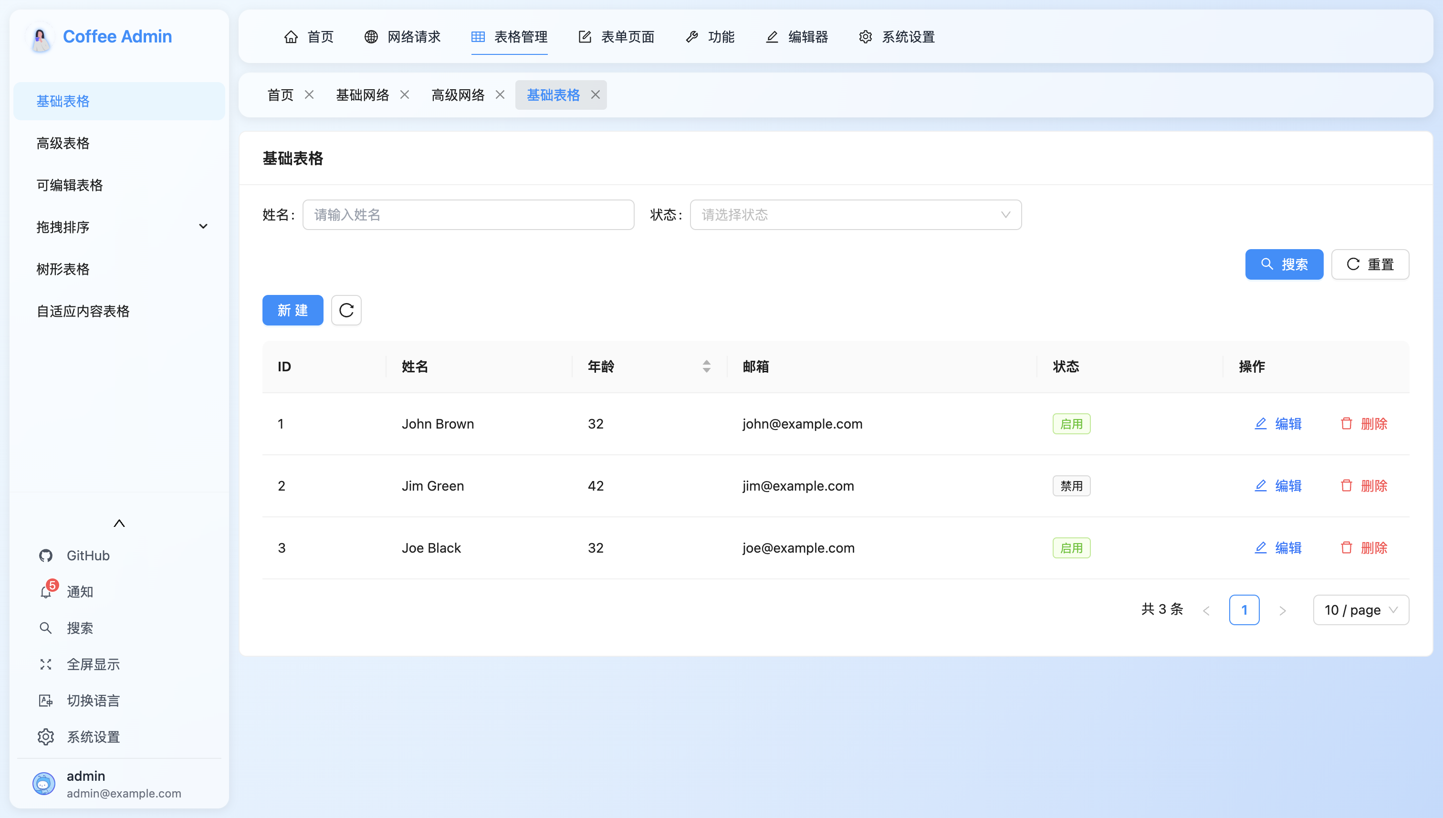The image size is (1443, 818).
Task: Switch to the 高级网络 tab
Action: click(458, 95)
